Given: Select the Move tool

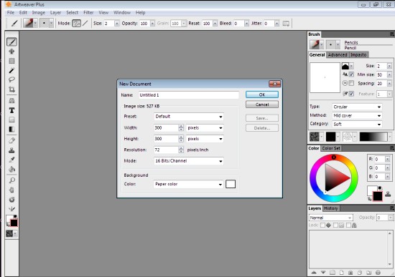Looking at the screenshot, I should (11, 52).
